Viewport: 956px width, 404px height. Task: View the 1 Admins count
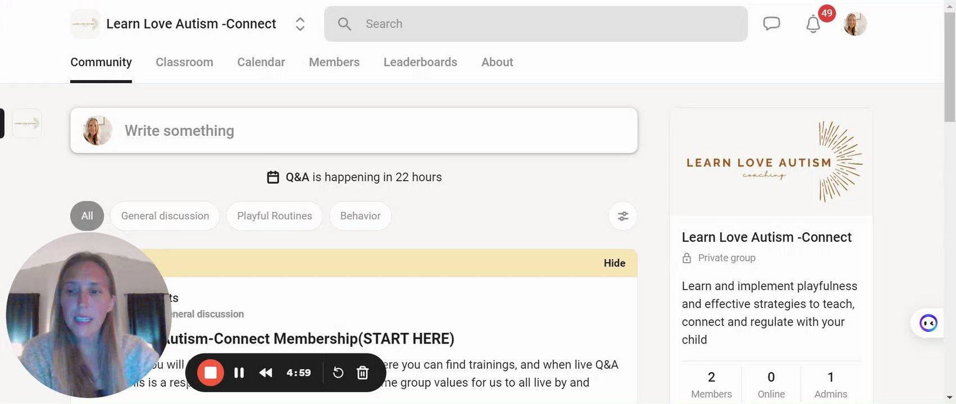point(831,385)
